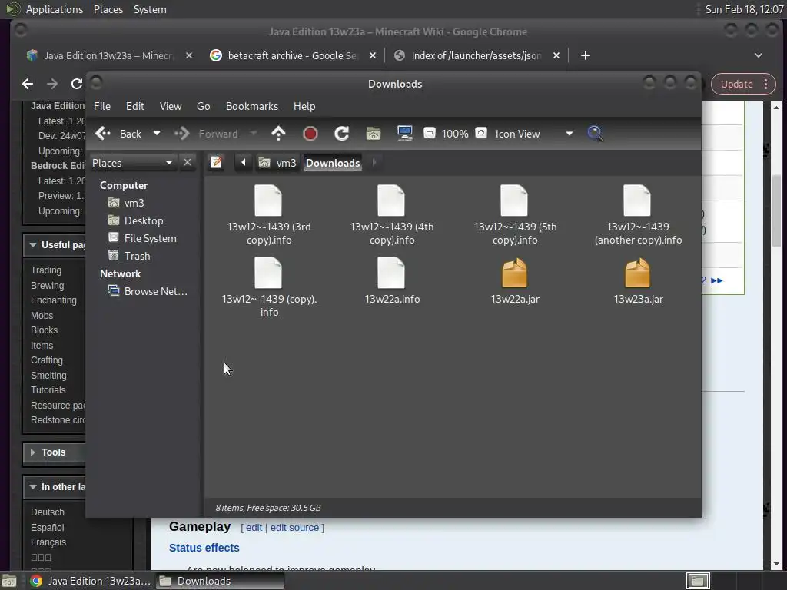The width and height of the screenshot is (787, 590).
Task: Select the 13w23a.jar archive
Action: pos(637,281)
